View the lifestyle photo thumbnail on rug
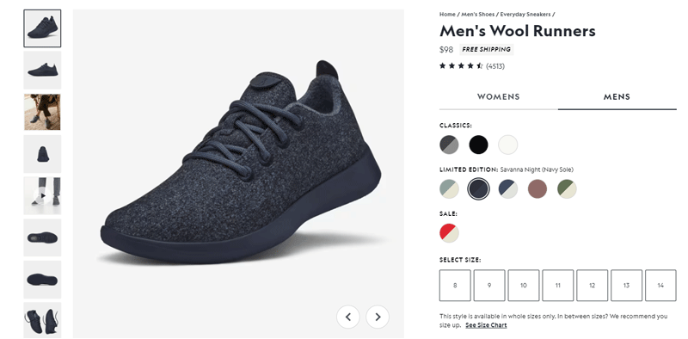Viewport: 688px width, 339px height. click(x=42, y=112)
